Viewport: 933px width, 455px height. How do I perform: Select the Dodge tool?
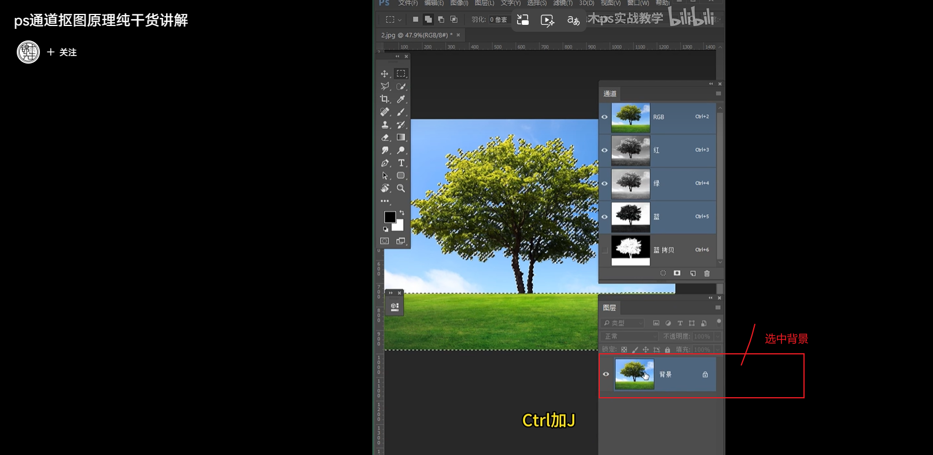coord(401,150)
